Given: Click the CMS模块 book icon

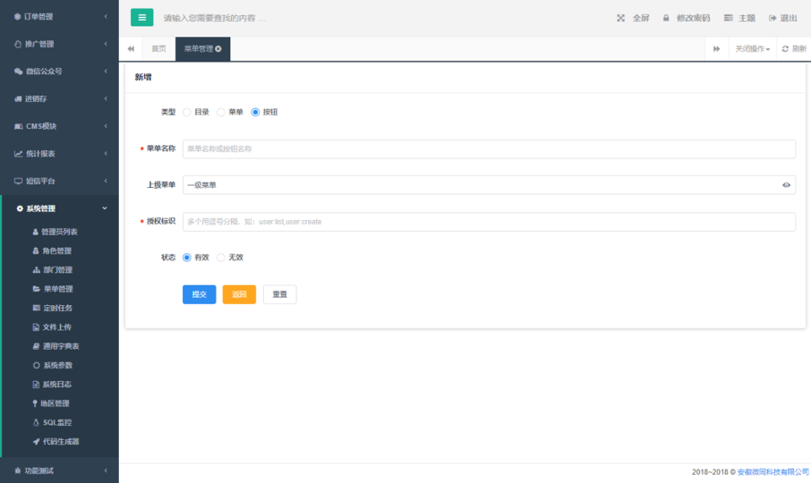Looking at the screenshot, I should [x=19, y=126].
